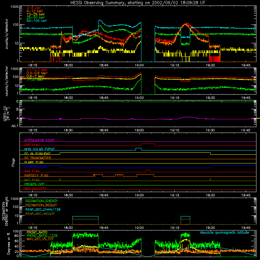The height and width of the screenshot is (260, 260).
Task: Select the 7-20 MeV legend entry
Action: (35, 80)
